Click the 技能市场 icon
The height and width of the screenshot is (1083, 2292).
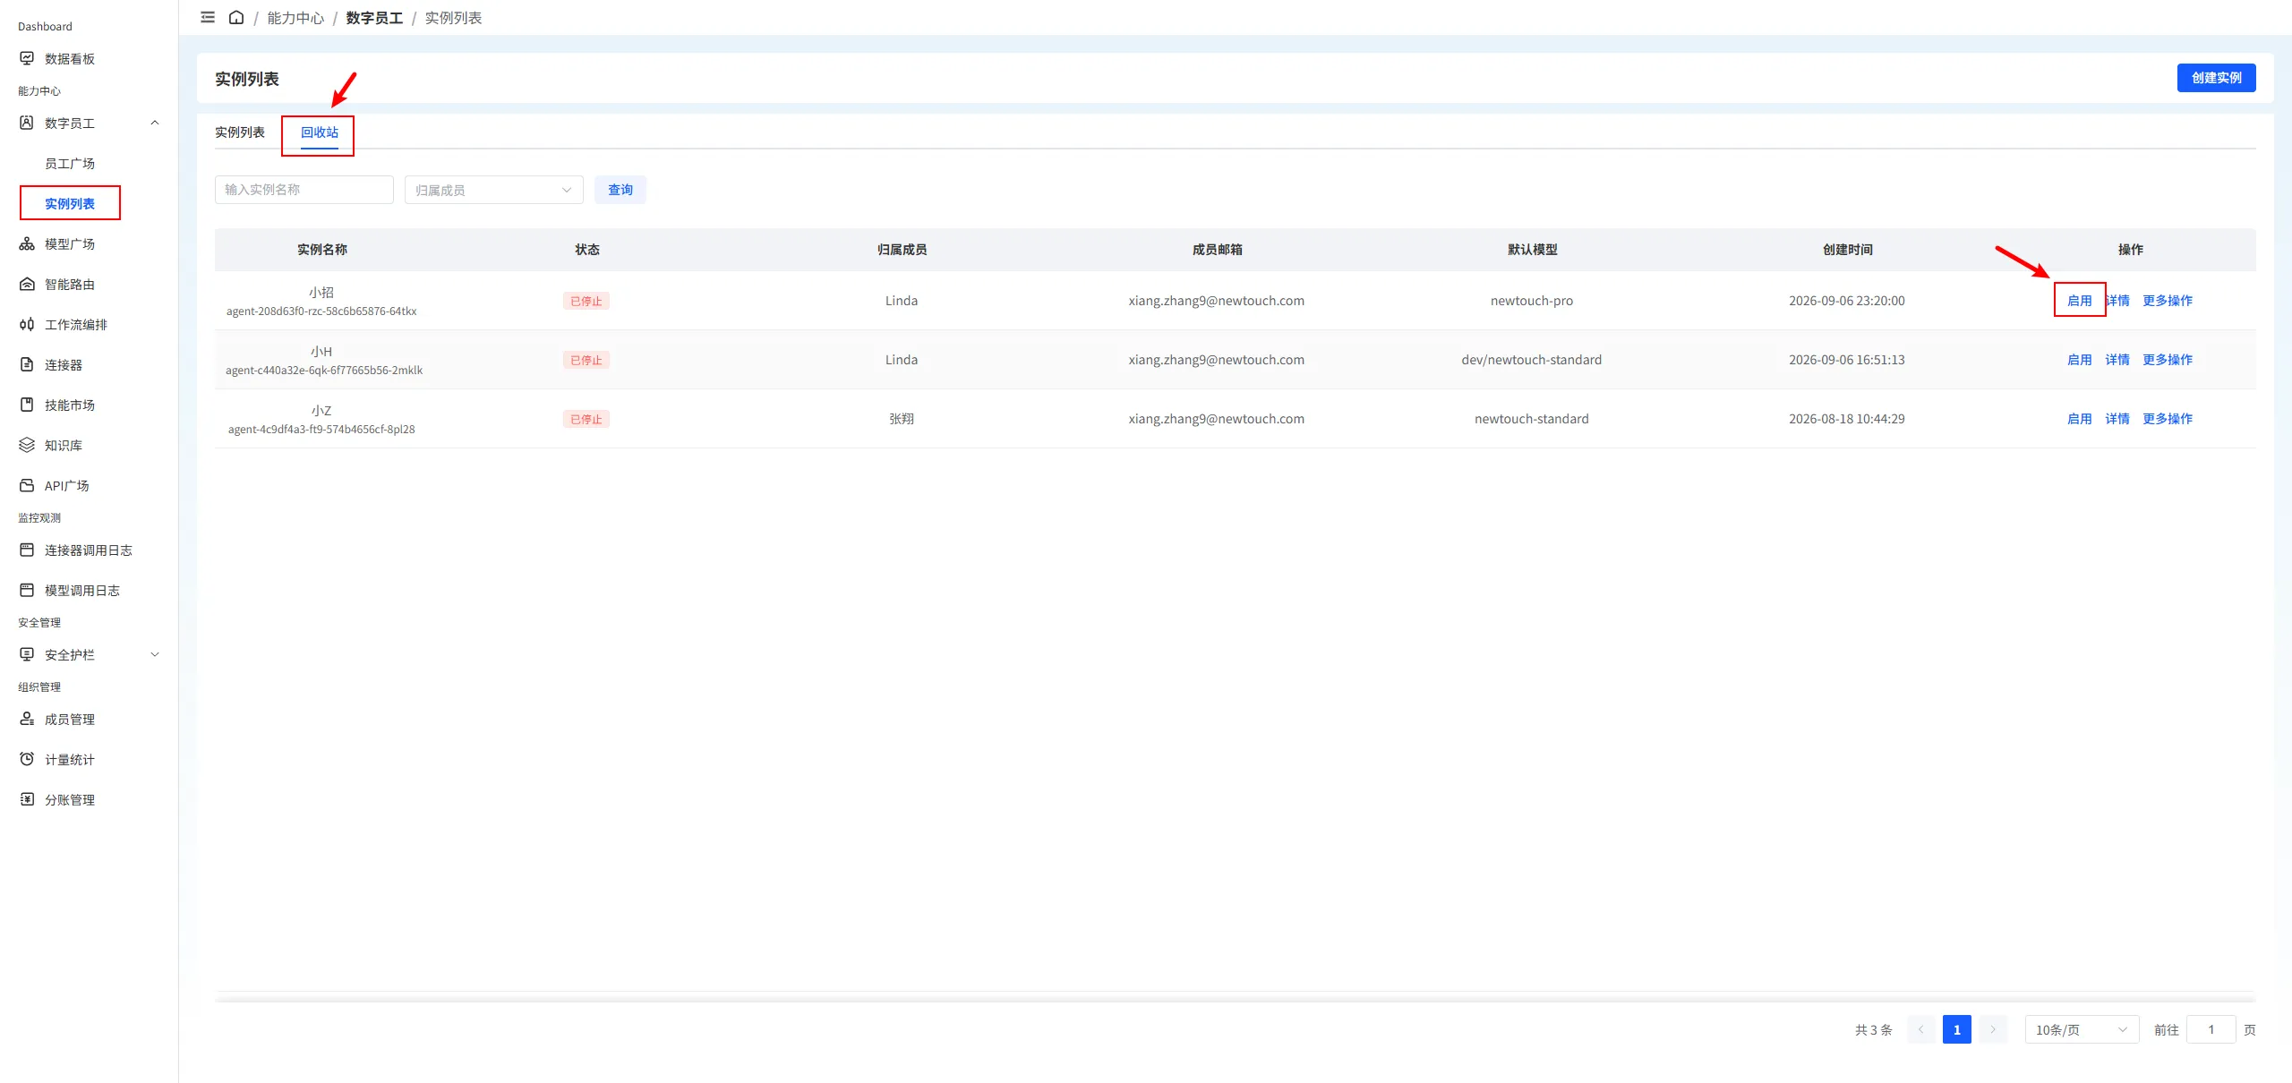coord(27,405)
